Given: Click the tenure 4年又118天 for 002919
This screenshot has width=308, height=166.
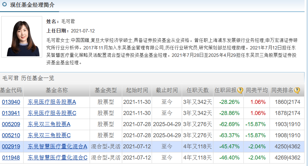Looking at the screenshot, I should tap(198, 147).
